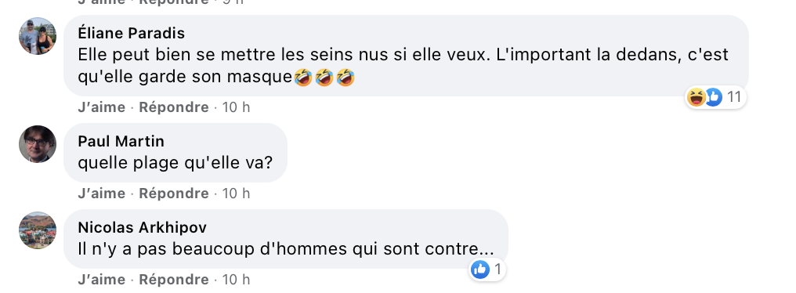Open the timestamp on Éliane Paradis's comment
The width and height of the screenshot is (796, 293).
click(x=236, y=107)
